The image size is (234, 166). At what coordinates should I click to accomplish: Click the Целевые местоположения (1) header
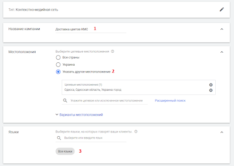point(83,85)
